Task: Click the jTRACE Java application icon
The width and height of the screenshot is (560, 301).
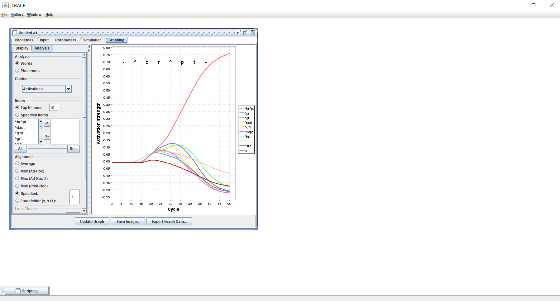Action: click(x=5, y=5)
